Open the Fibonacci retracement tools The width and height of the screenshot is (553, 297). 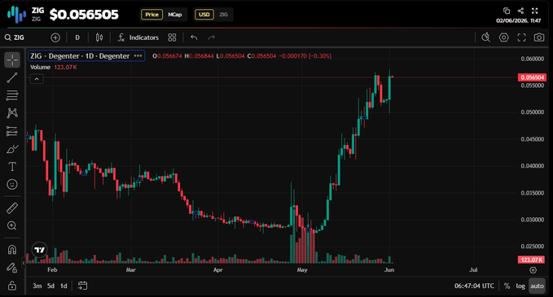click(x=12, y=95)
